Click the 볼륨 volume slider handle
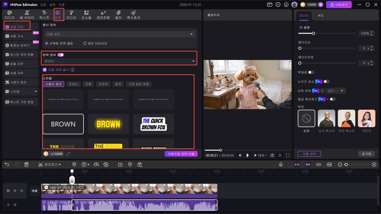 tap(313, 33)
